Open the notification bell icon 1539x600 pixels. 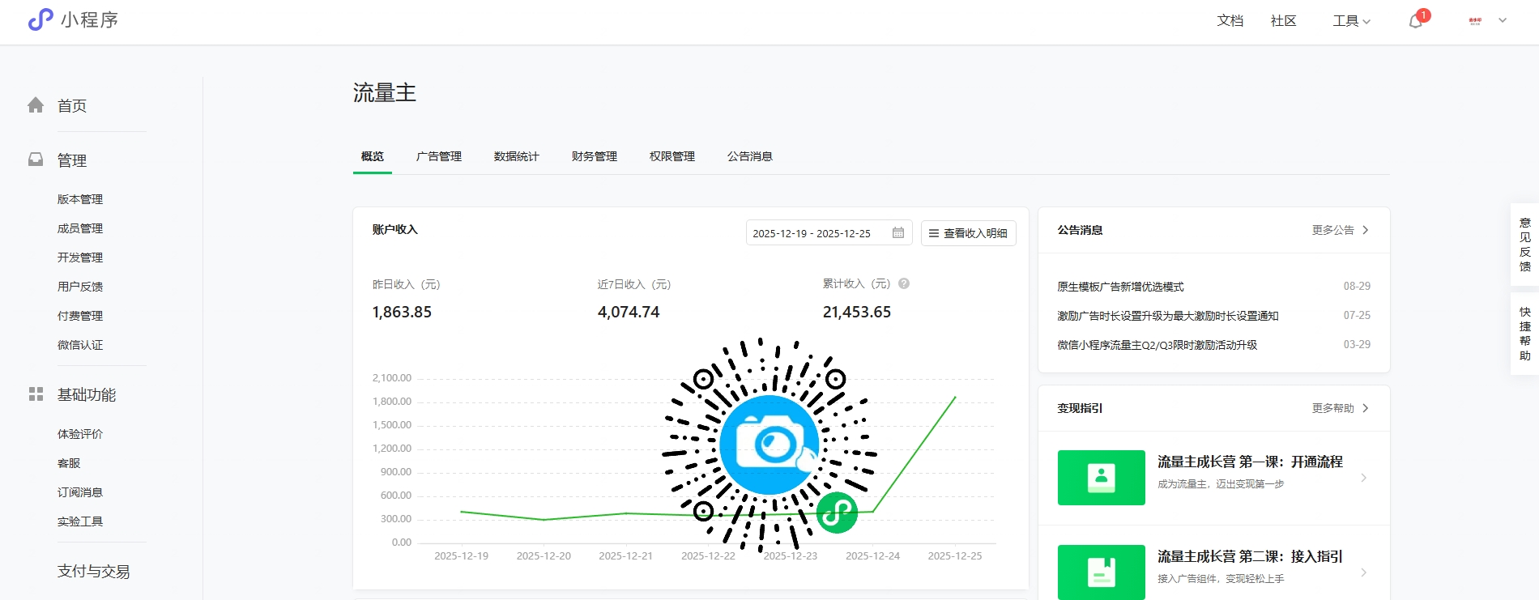click(1415, 21)
